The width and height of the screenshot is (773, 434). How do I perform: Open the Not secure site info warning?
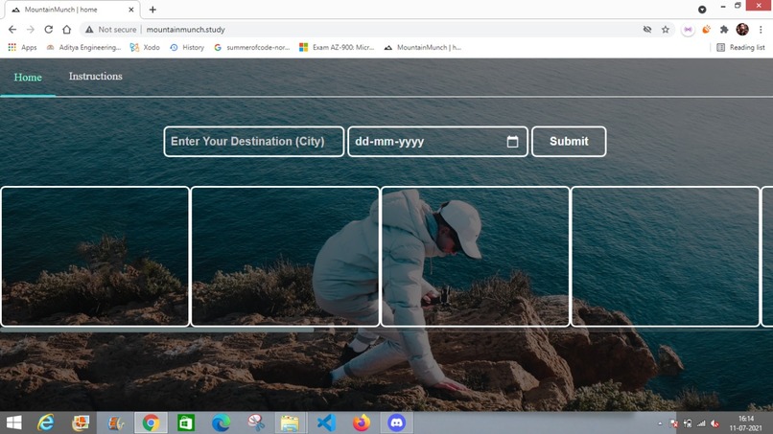(111, 30)
